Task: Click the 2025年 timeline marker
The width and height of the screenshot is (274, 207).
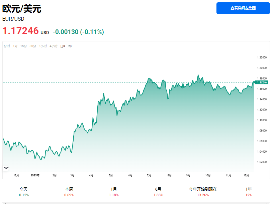Action: click(34, 175)
